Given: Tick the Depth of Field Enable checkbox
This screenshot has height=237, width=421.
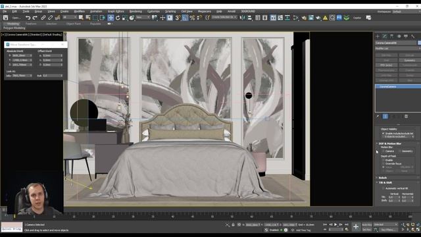Looking at the screenshot, I should click(384, 160).
